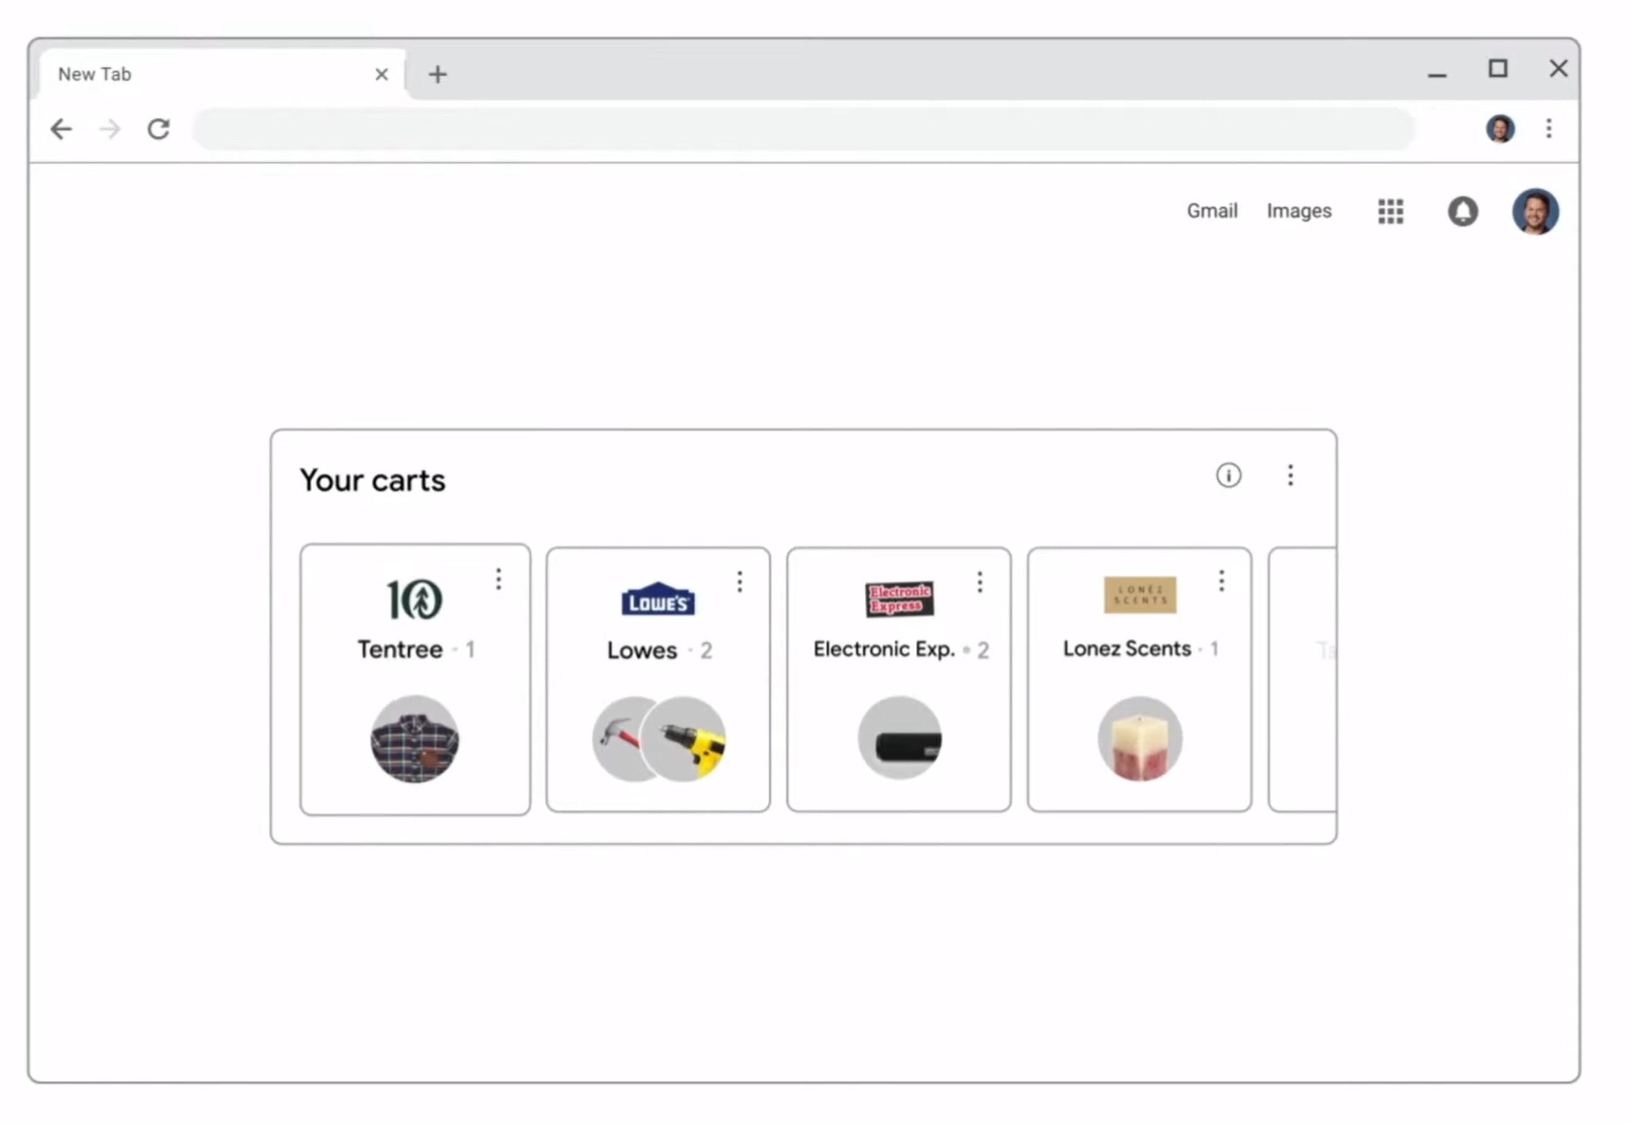1630x1124 pixels.
Task: Open the Chrome profile avatar in toolbar
Action: (x=1500, y=129)
